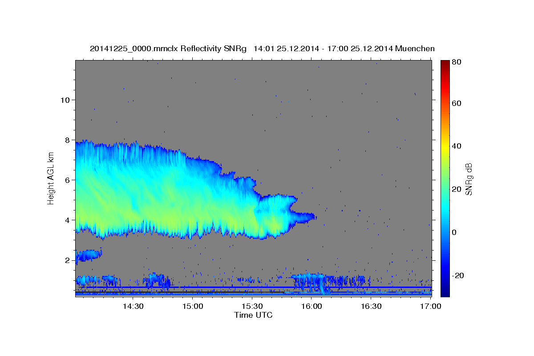
Task: Click the 15:30 time tick label
Action: point(252,307)
